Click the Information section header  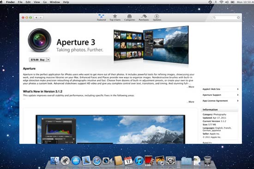(219, 110)
